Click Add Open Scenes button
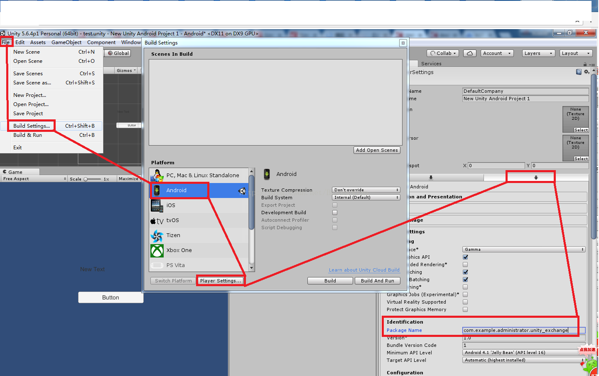The width and height of the screenshot is (599, 376). (377, 150)
